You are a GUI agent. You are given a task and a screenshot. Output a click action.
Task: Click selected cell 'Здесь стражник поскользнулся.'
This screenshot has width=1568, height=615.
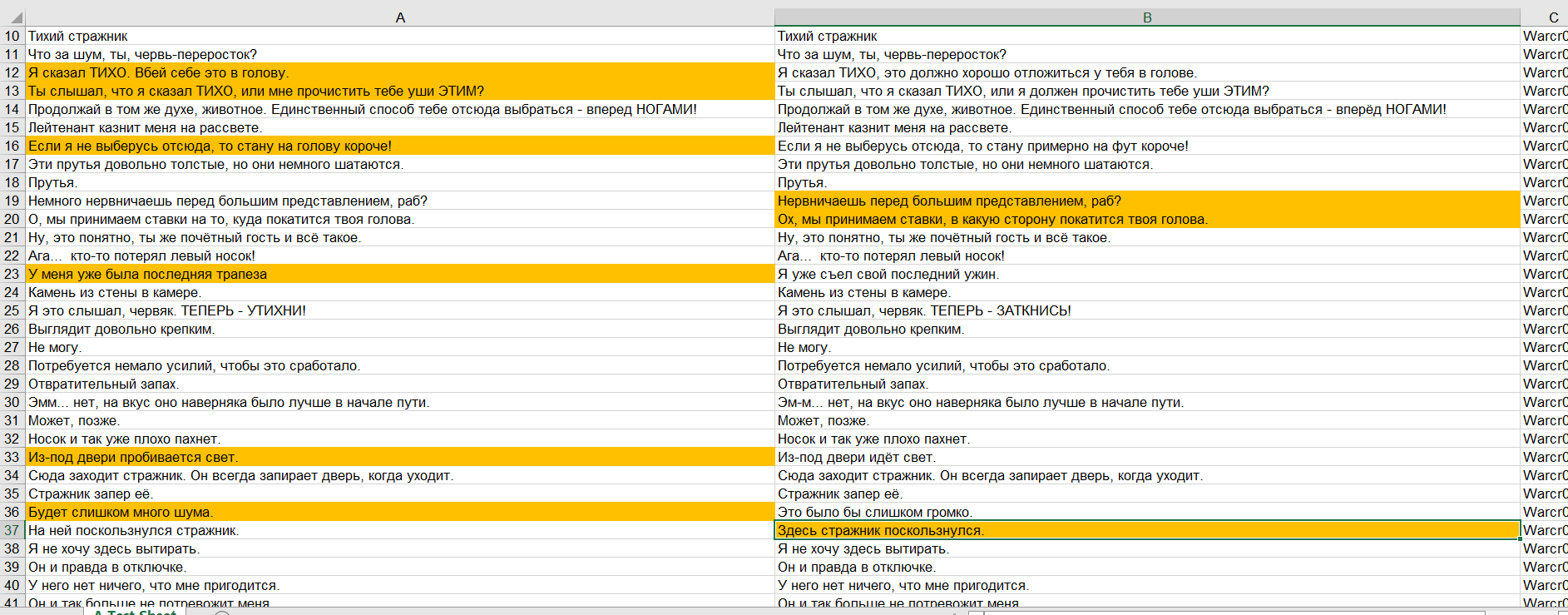pyautogui.click(x=1147, y=530)
